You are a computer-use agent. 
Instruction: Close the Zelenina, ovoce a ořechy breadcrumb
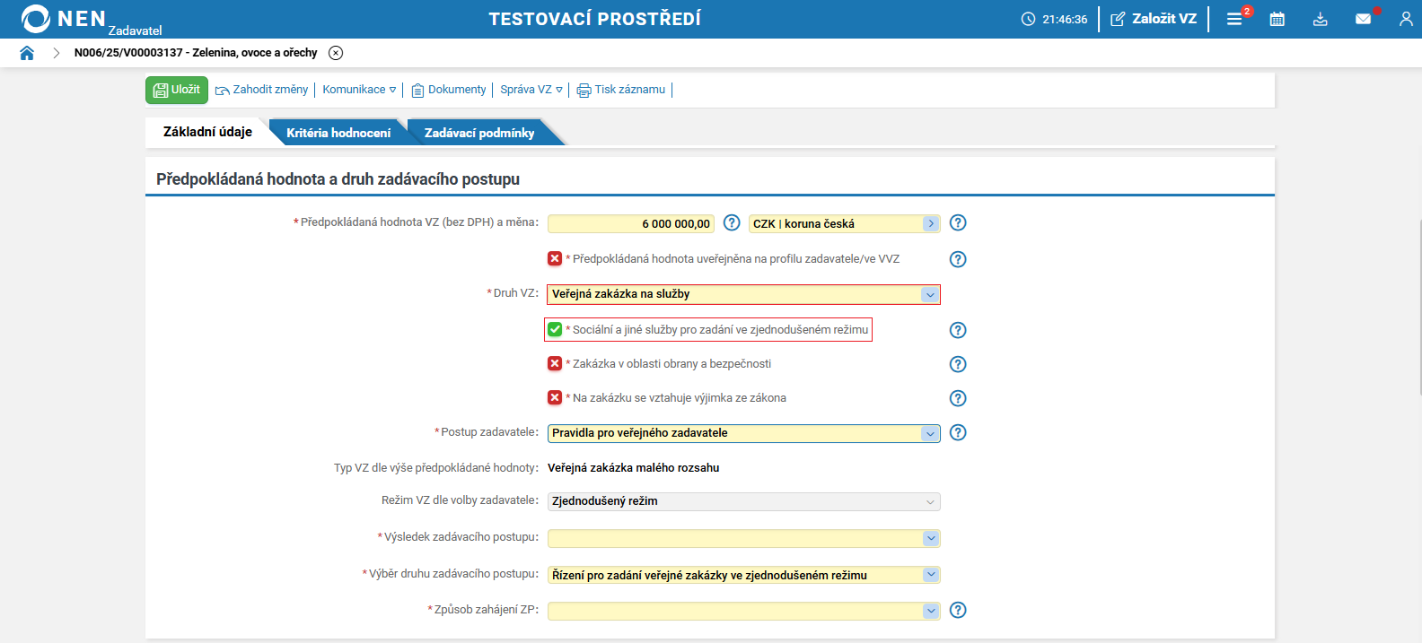coord(336,53)
